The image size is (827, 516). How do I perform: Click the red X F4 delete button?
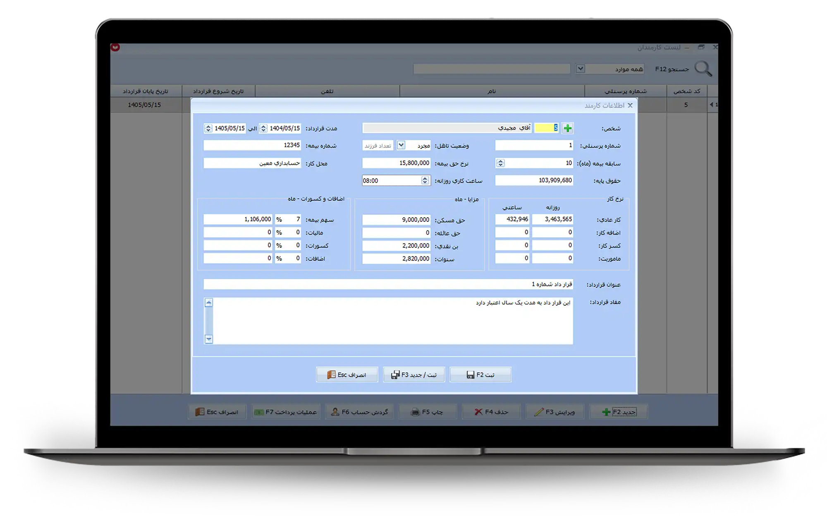tap(491, 412)
